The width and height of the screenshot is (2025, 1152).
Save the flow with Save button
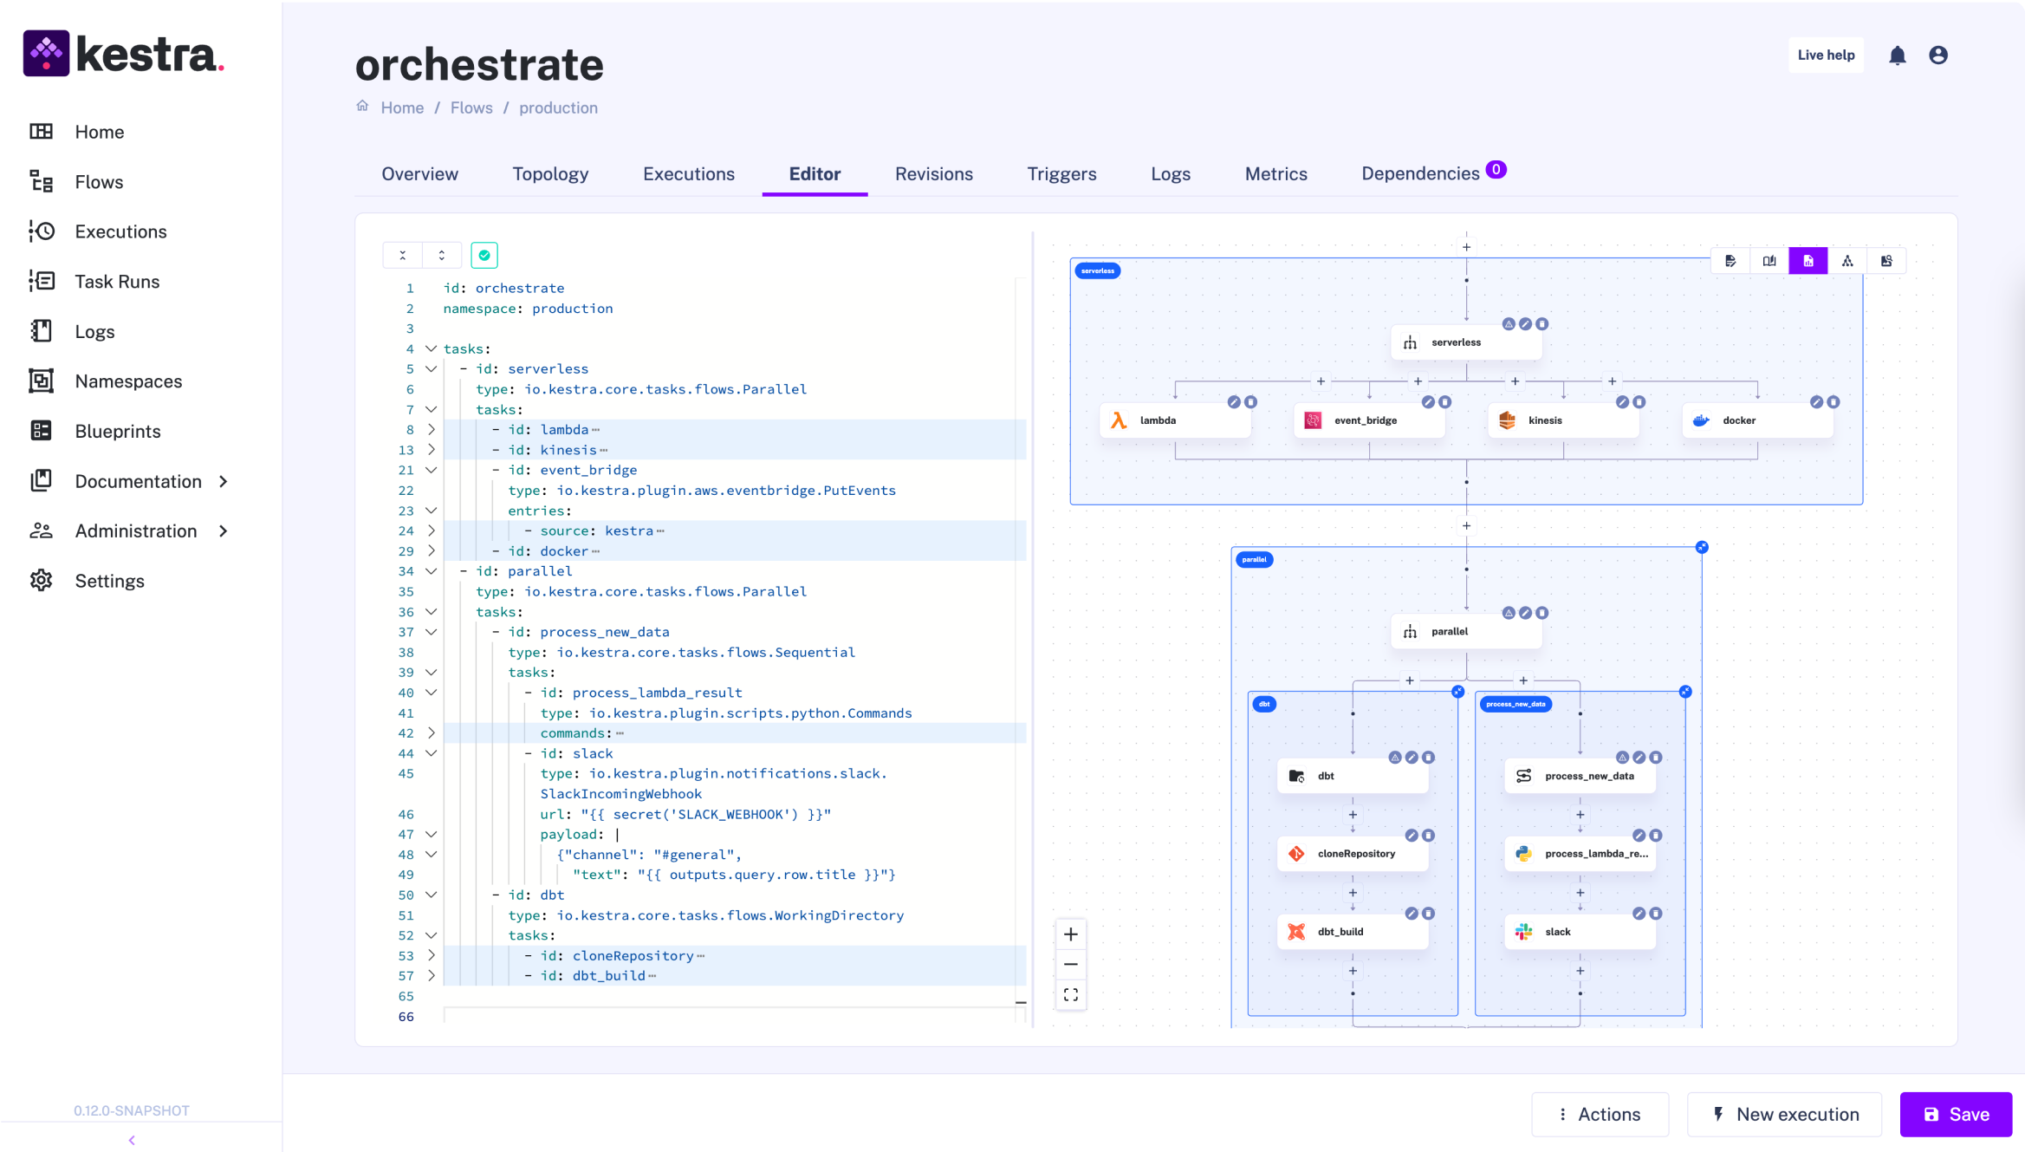pos(1956,1114)
